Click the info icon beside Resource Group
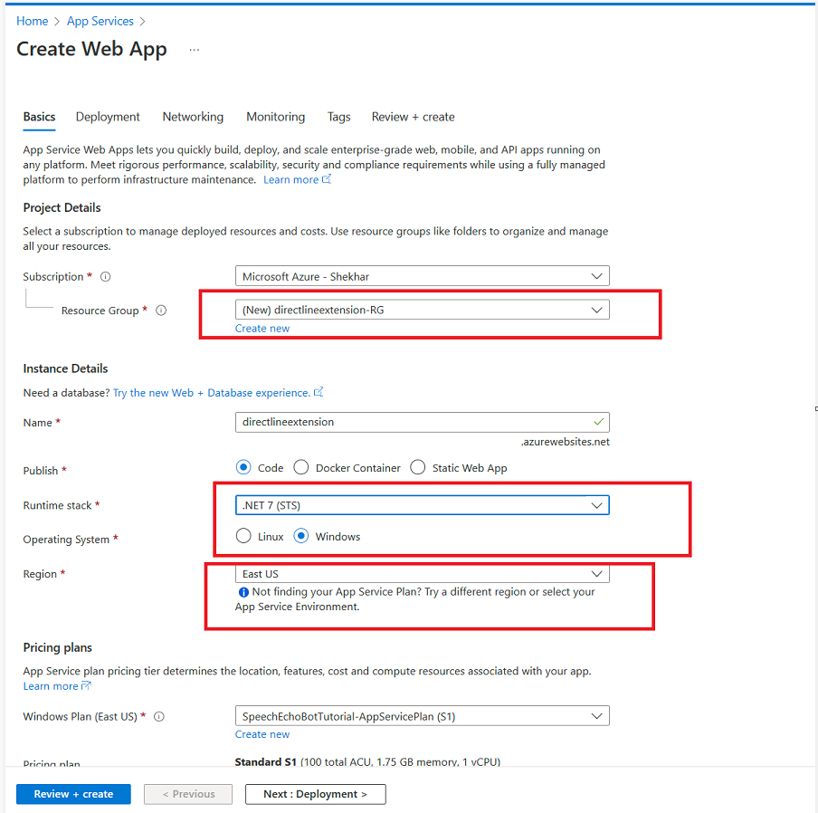Viewport: 818px width, 813px height. tap(161, 311)
